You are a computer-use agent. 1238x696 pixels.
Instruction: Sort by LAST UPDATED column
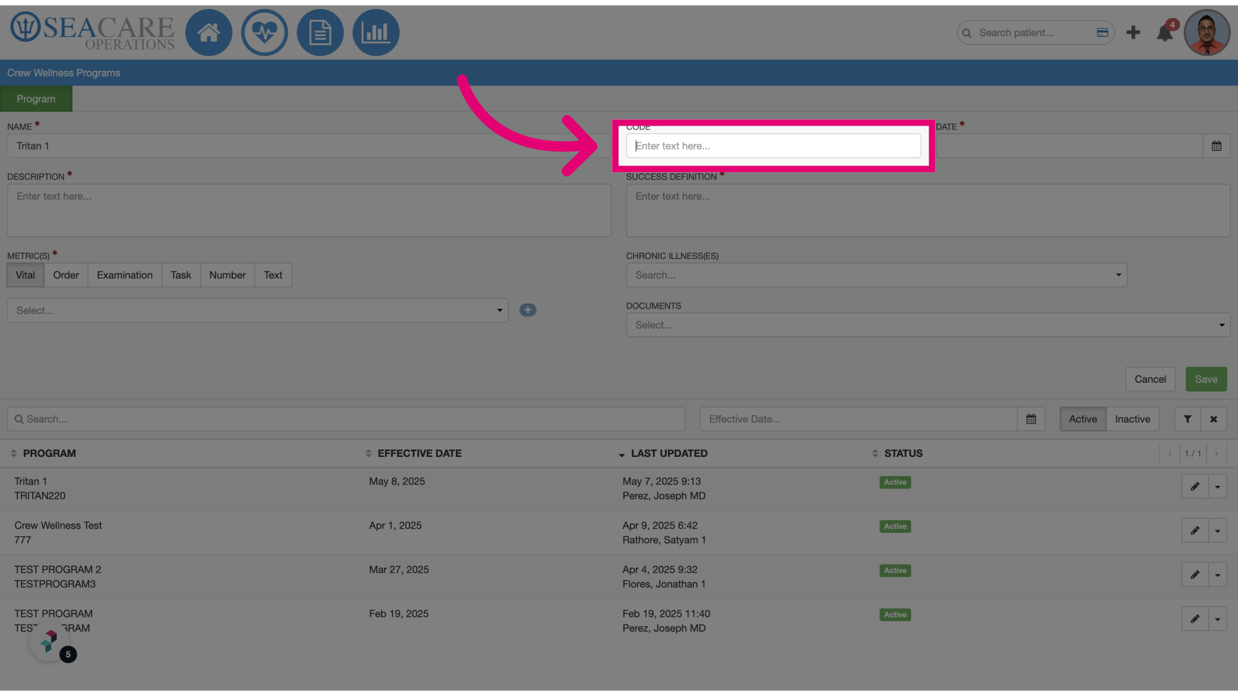point(663,454)
